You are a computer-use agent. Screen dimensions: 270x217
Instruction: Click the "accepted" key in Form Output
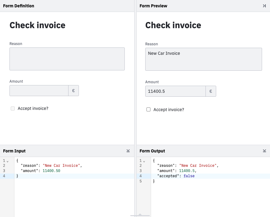click(168, 176)
